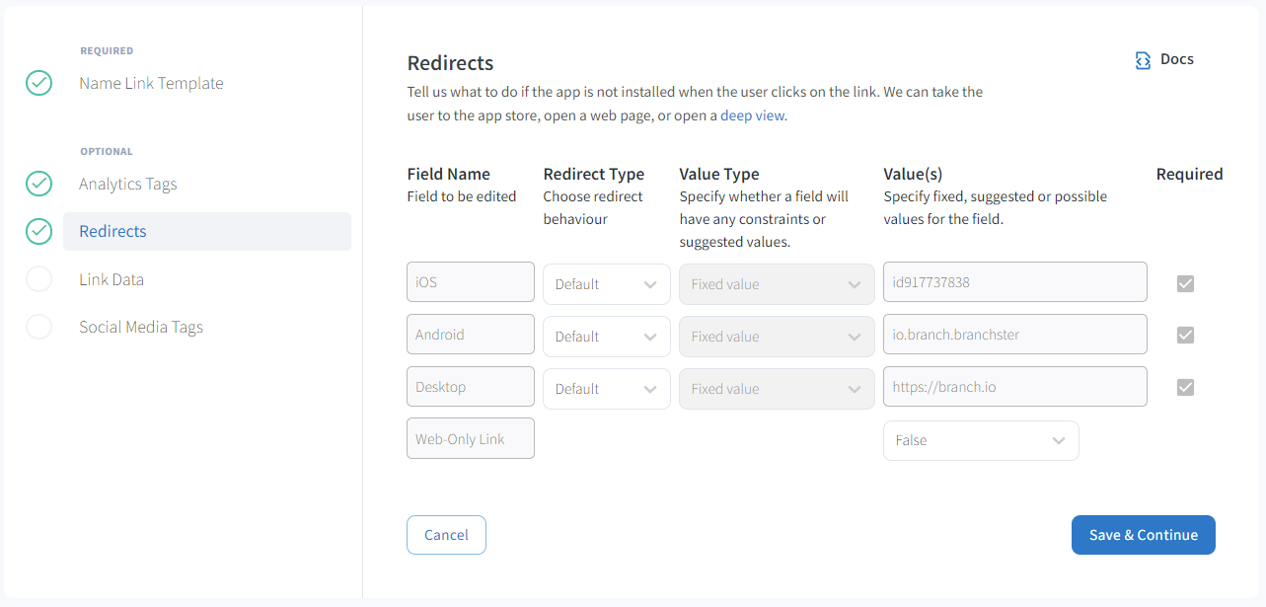Open the Social Media Tags step
The image size is (1266, 607).
(x=141, y=327)
